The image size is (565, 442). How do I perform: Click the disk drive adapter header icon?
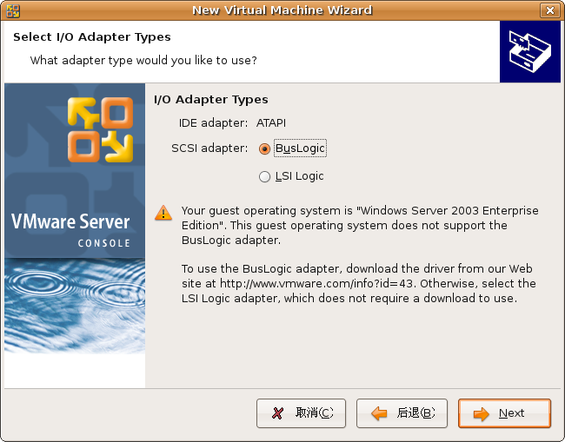click(529, 51)
